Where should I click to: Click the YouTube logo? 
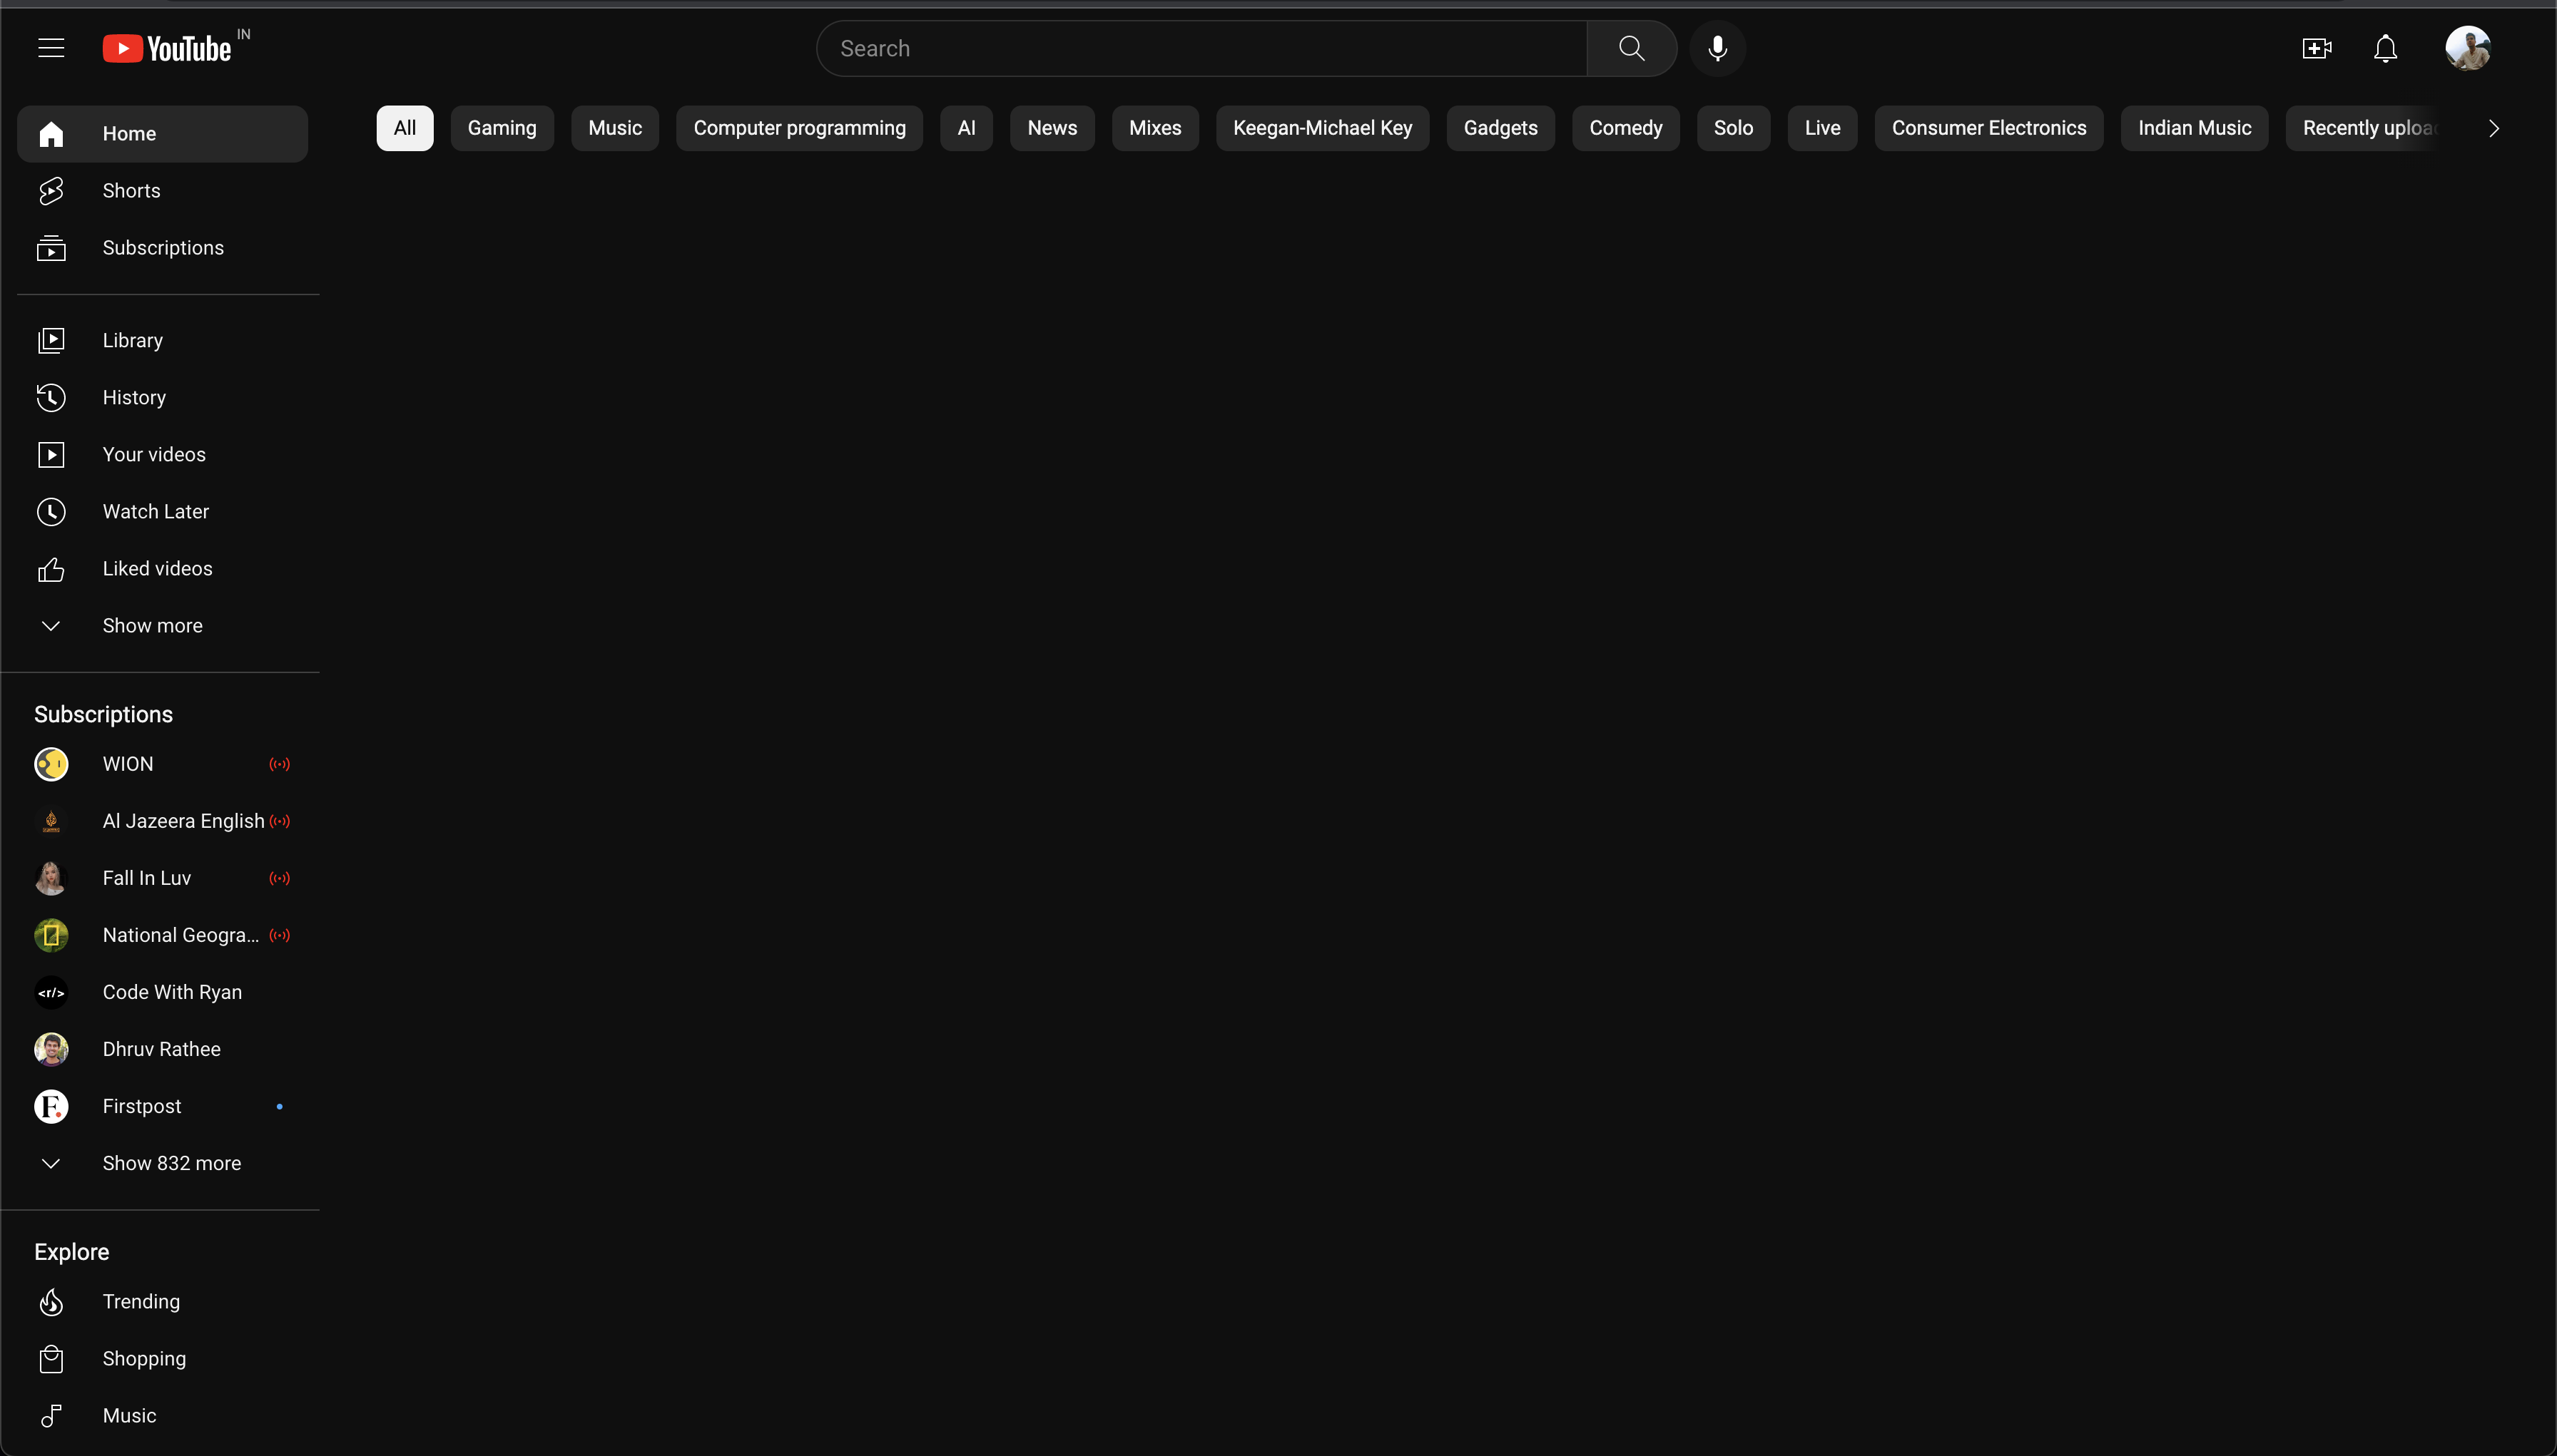pos(167,48)
